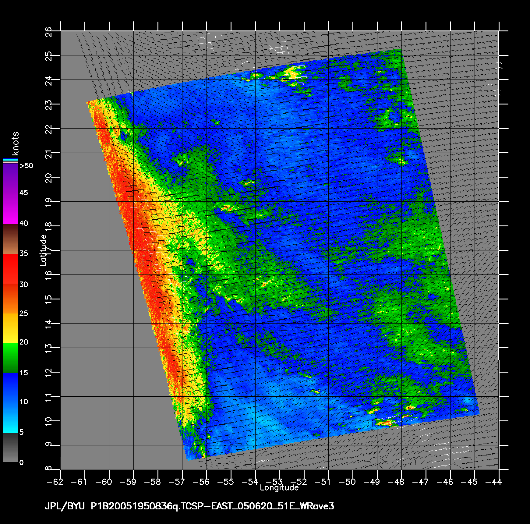Click the 'Latitude' axis title

click(x=43, y=250)
